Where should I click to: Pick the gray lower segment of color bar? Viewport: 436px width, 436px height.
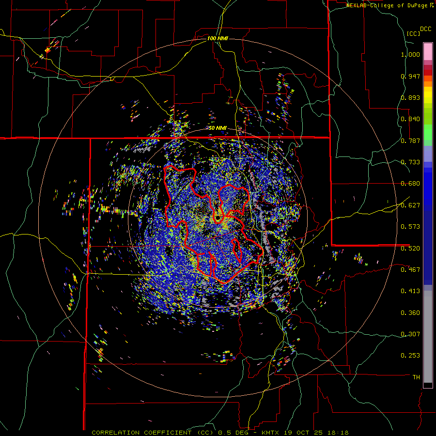428,337
